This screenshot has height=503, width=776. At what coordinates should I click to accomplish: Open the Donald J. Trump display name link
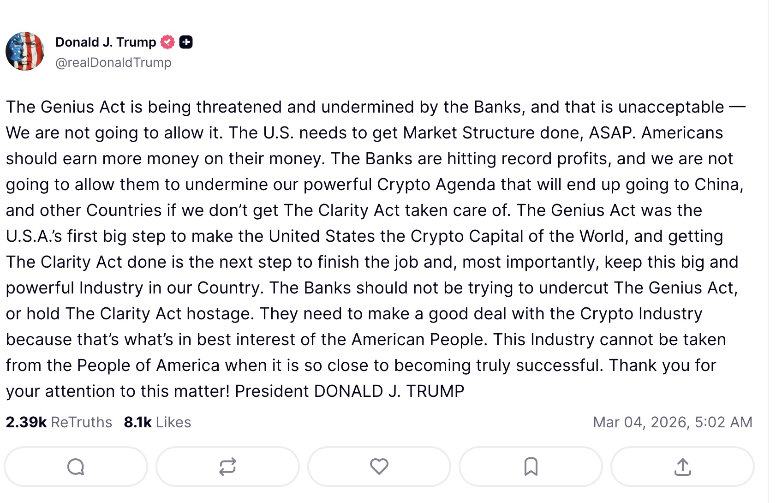pos(106,42)
